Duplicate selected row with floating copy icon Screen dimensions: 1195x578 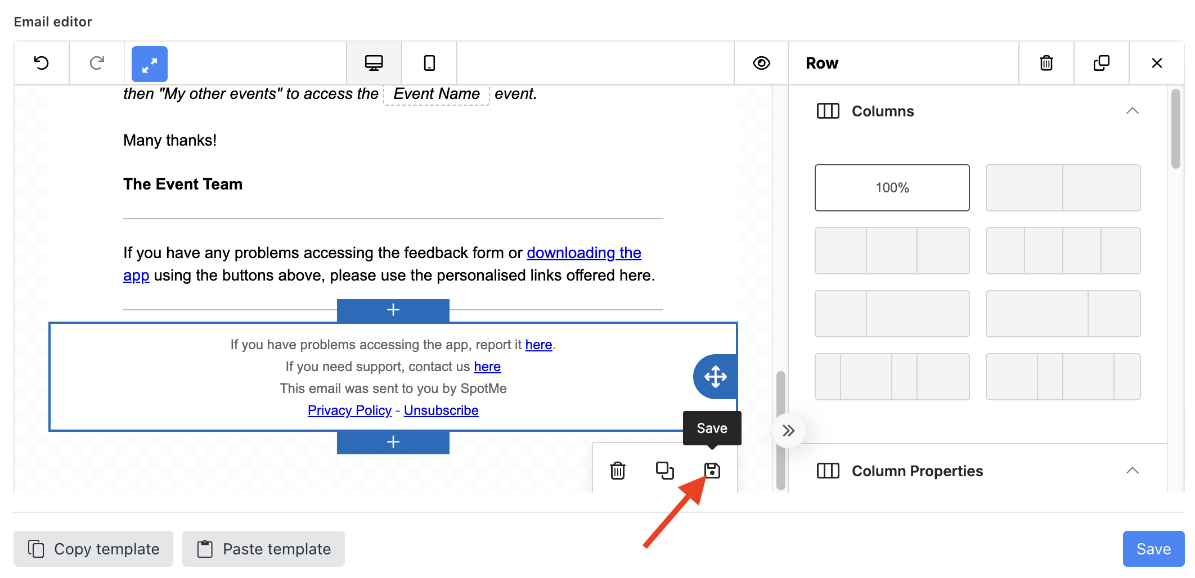(665, 471)
